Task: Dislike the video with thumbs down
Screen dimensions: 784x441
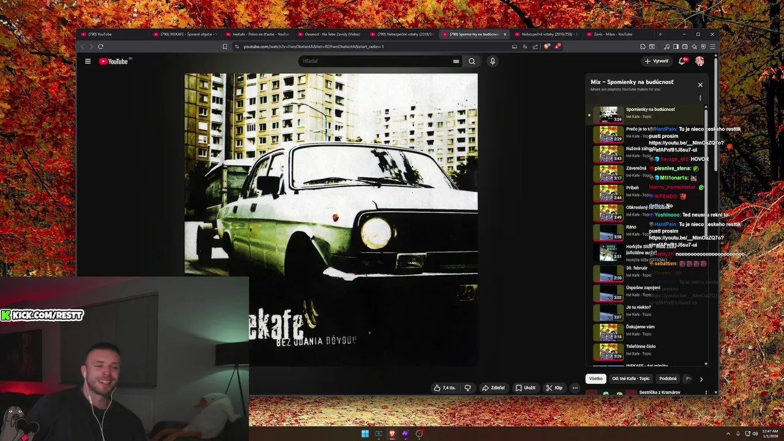Action: tap(467, 388)
